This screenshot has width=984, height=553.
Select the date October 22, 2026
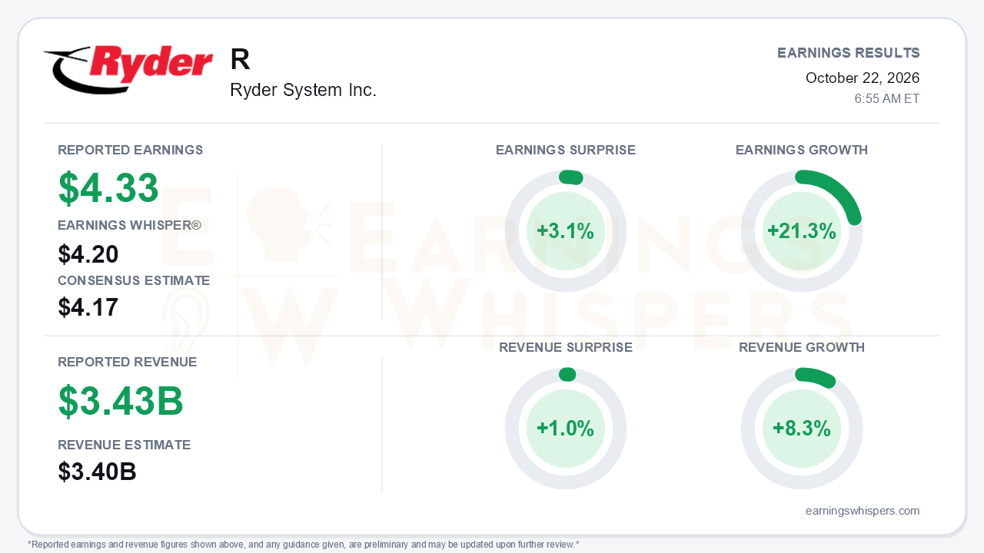863,78
